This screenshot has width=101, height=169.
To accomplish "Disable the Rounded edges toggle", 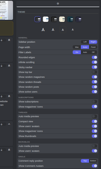I will (x=94, y=57).
